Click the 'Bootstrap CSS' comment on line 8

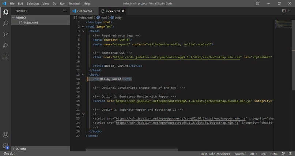(112, 53)
